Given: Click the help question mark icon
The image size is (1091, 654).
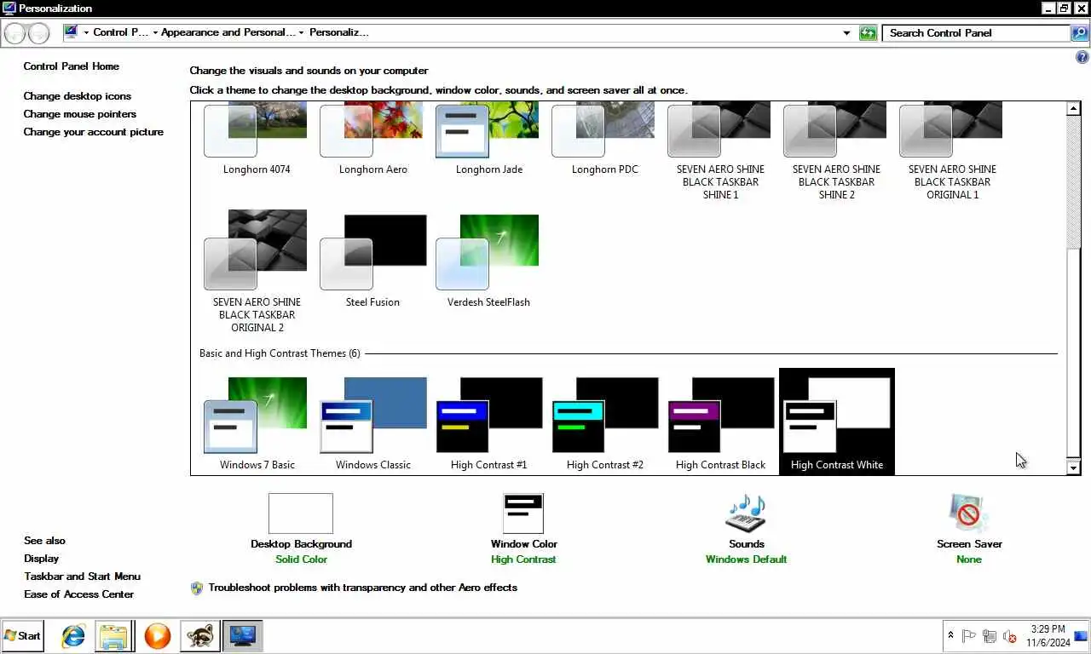Looking at the screenshot, I should [x=1082, y=58].
